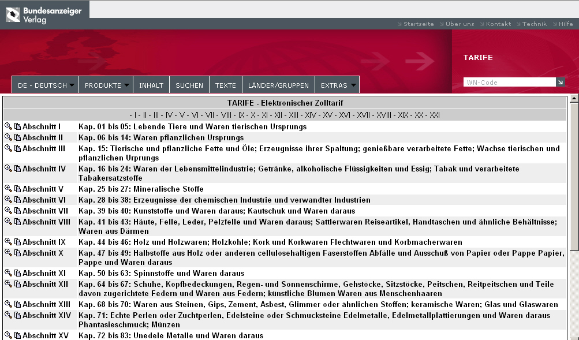Expand the EXTRAS dropdown menu

(x=338, y=85)
